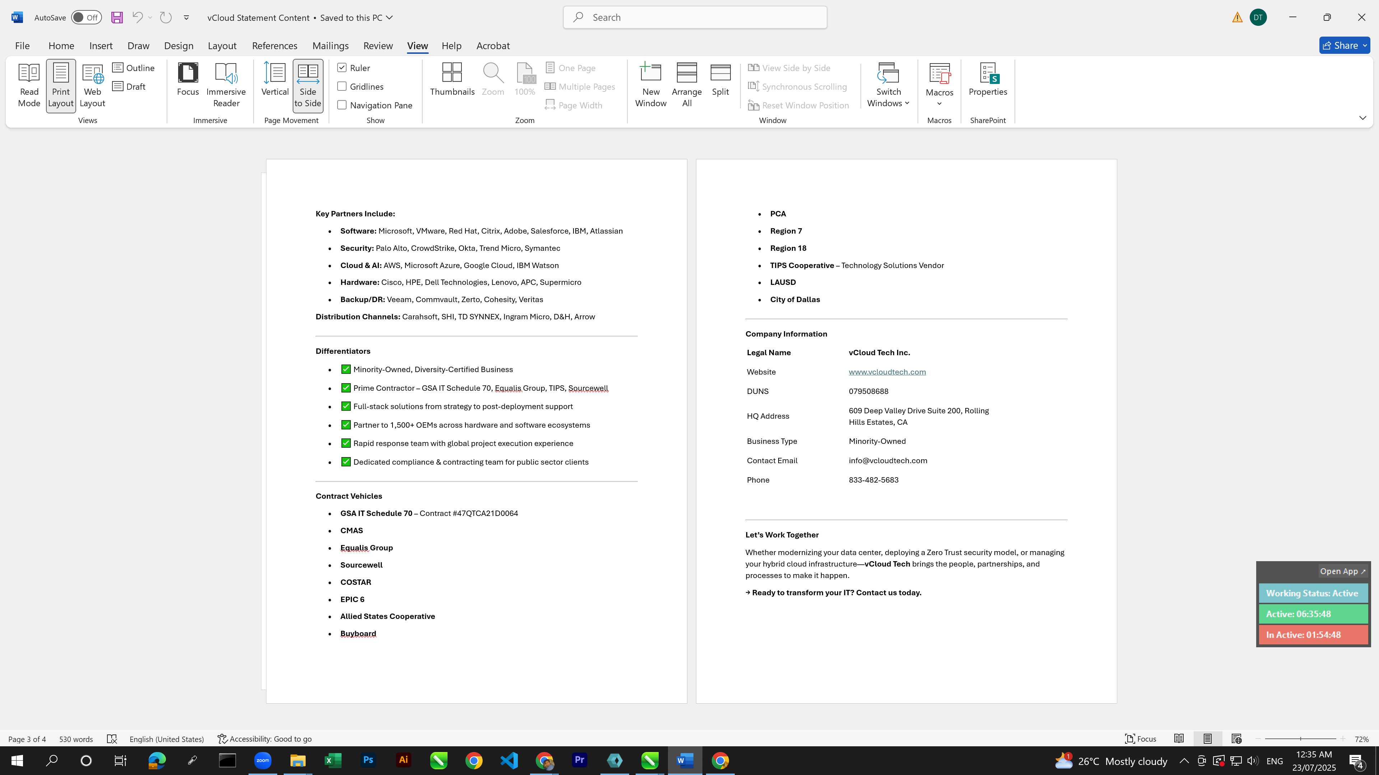This screenshot has height=775, width=1379.
Task: Open document save location dropdown
Action: 389,18
